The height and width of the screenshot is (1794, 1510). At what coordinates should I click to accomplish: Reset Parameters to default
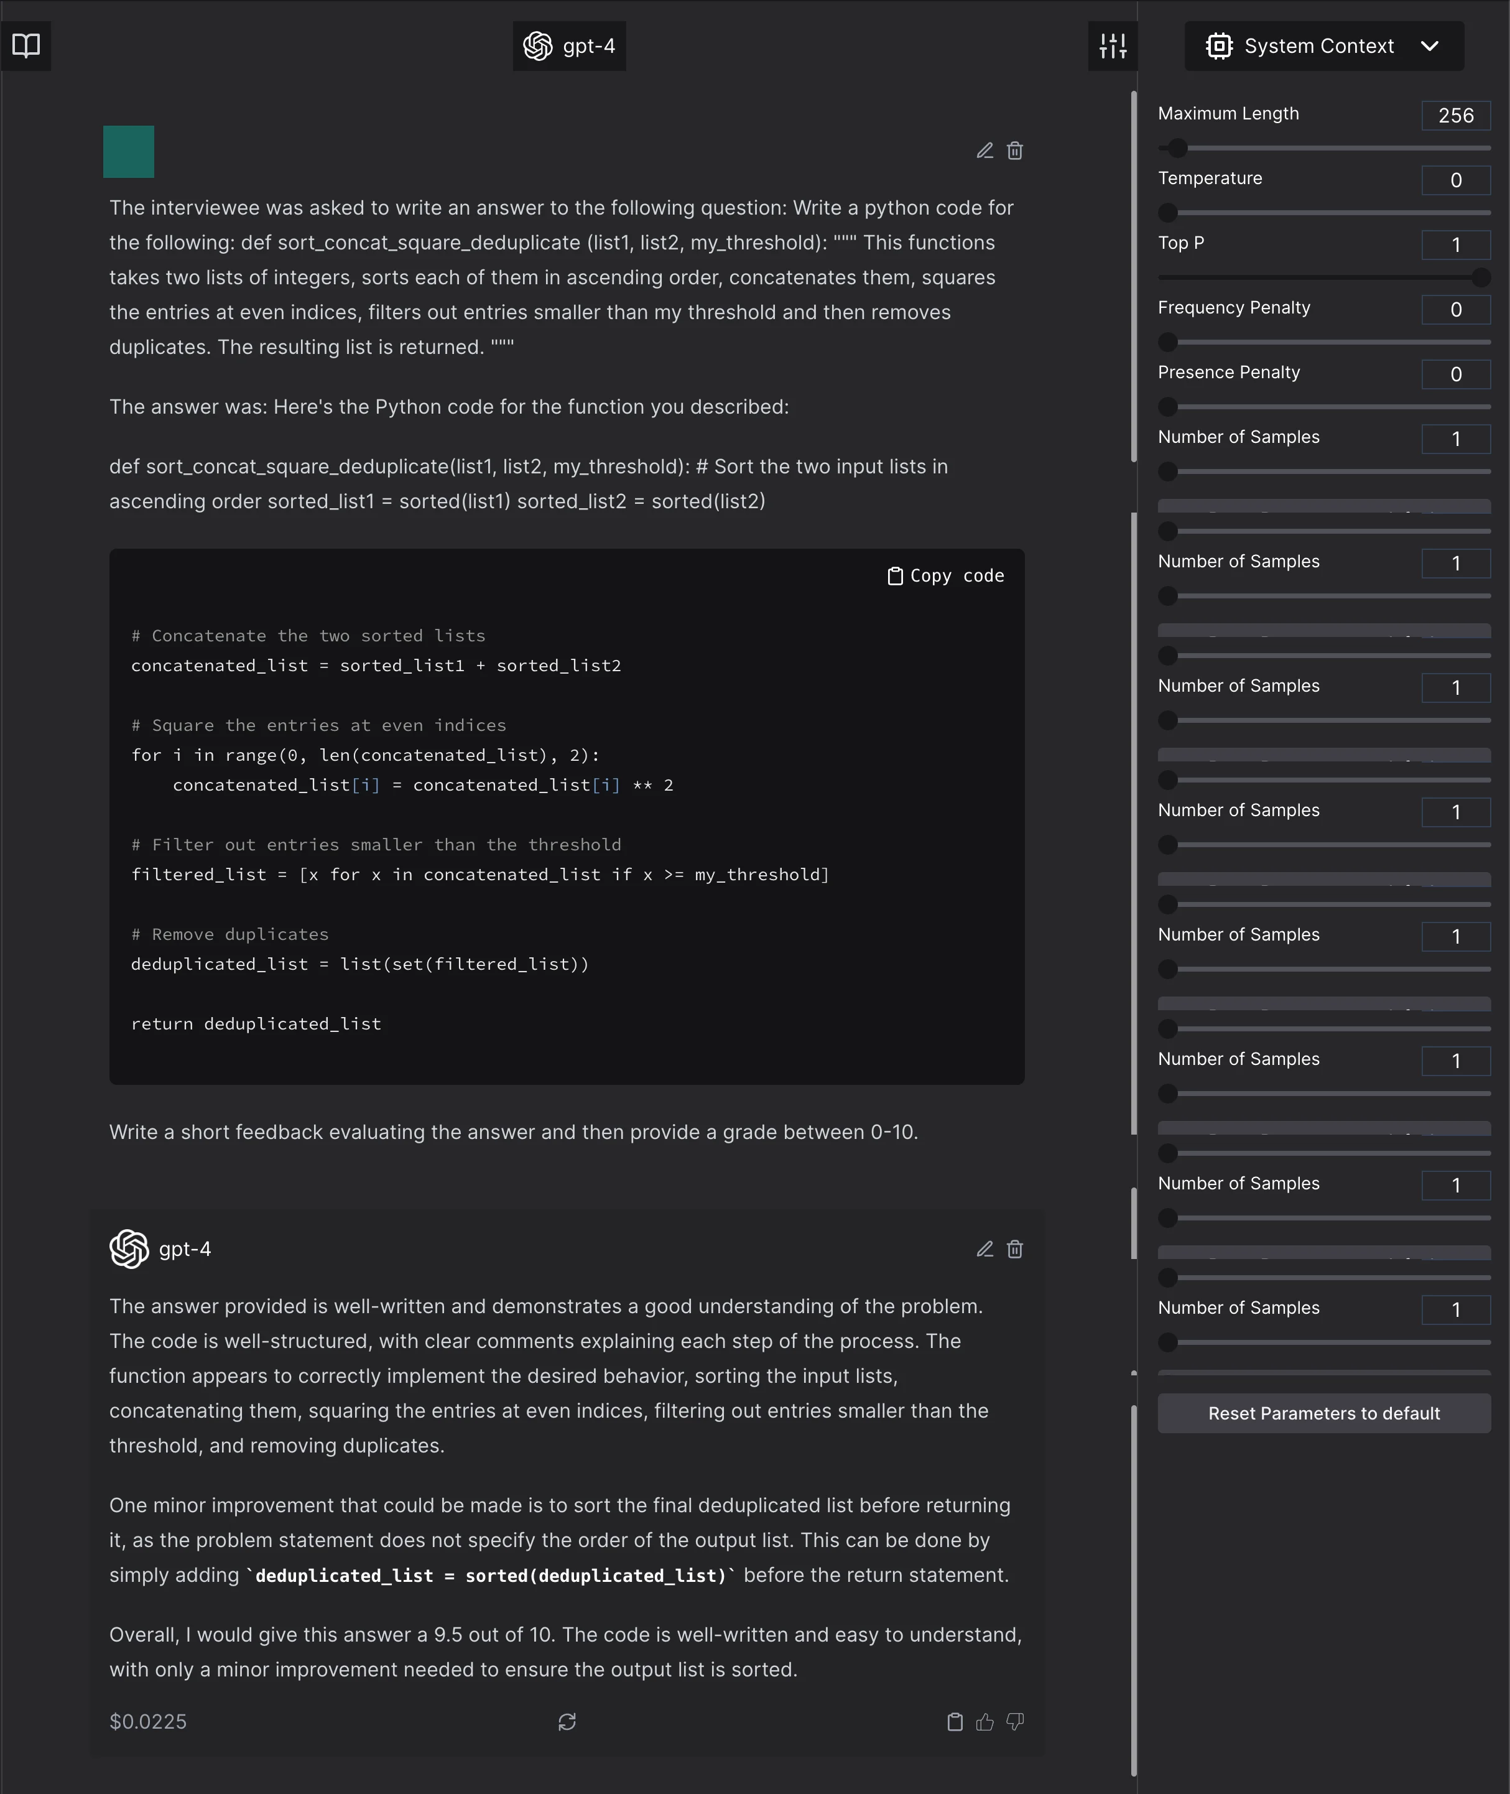click(1323, 1413)
